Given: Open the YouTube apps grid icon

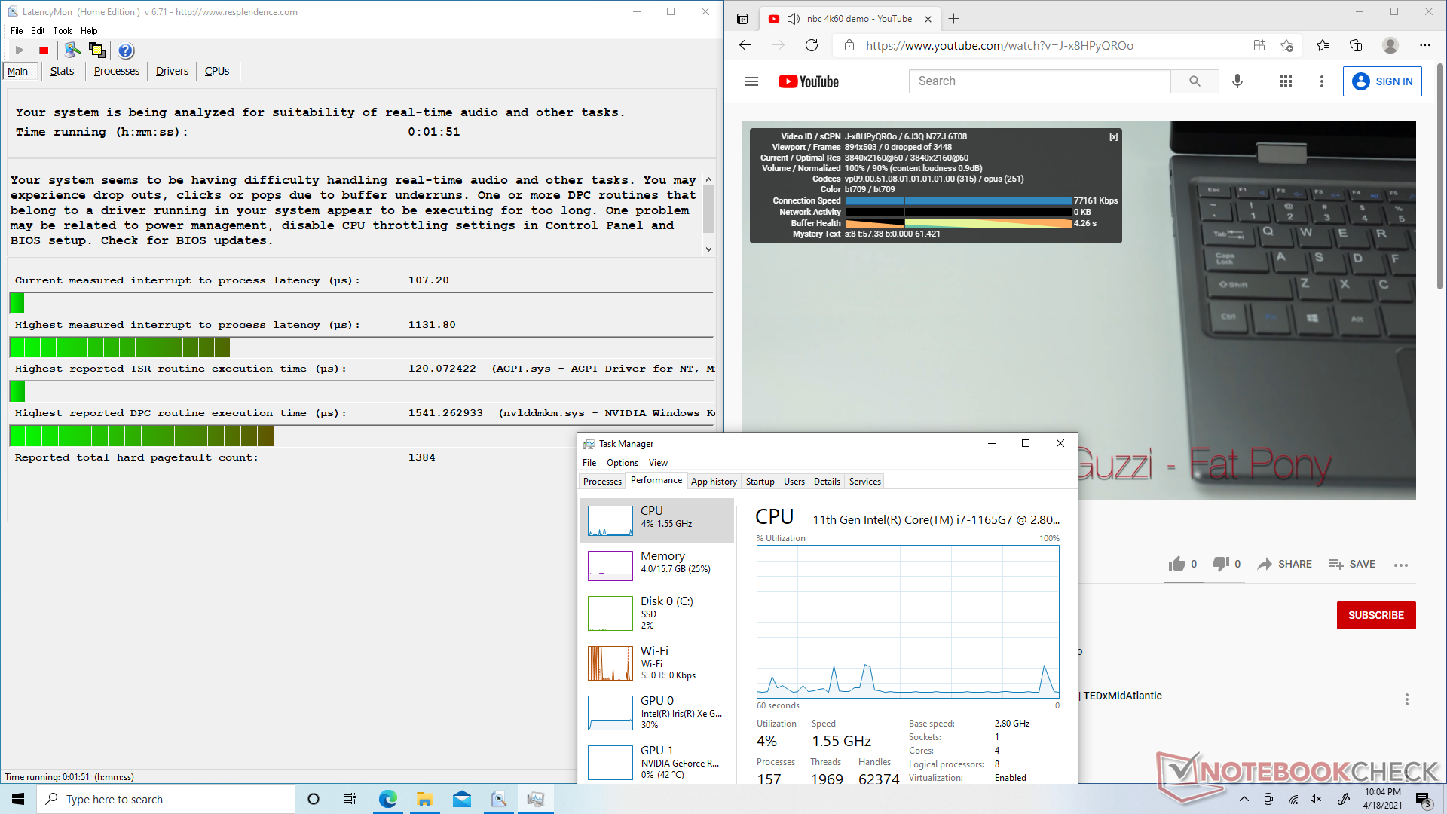Looking at the screenshot, I should click(1286, 81).
